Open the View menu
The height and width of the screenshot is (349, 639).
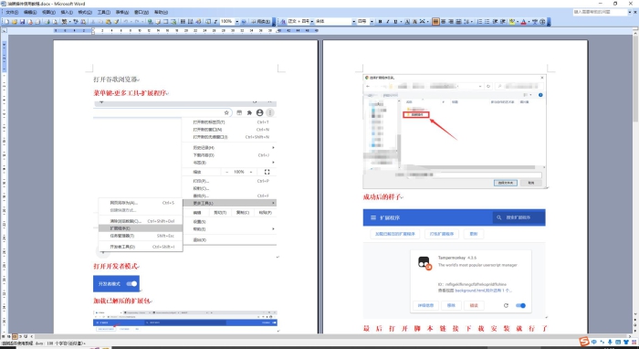point(48,12)
